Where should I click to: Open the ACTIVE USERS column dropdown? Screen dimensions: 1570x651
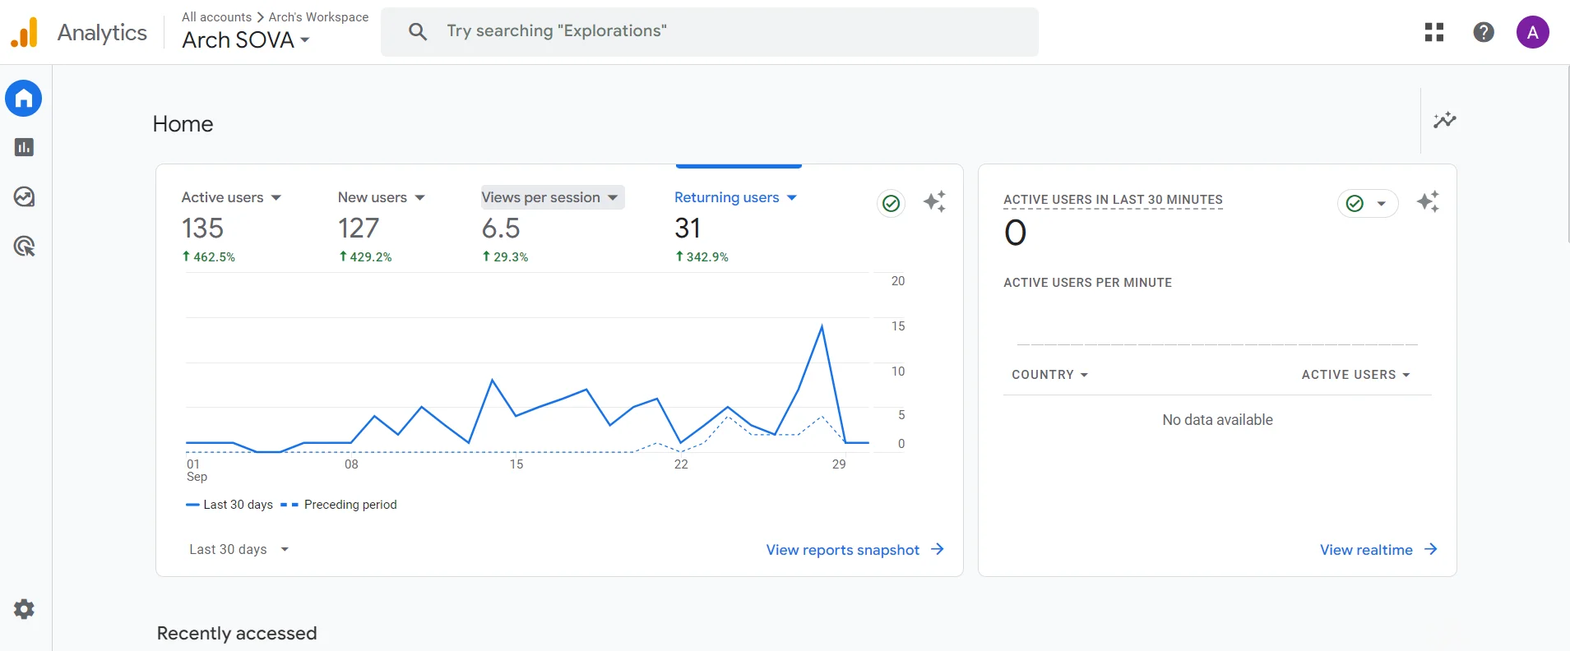(1356, 375)
